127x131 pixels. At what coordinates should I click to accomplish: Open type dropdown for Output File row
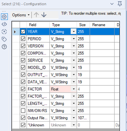coord(74,118)
